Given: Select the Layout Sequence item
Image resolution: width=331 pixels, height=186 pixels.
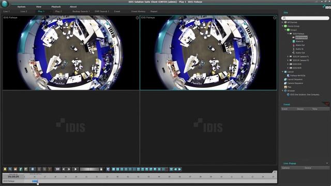Looking at the screenshot, I should tap(295, 79).
